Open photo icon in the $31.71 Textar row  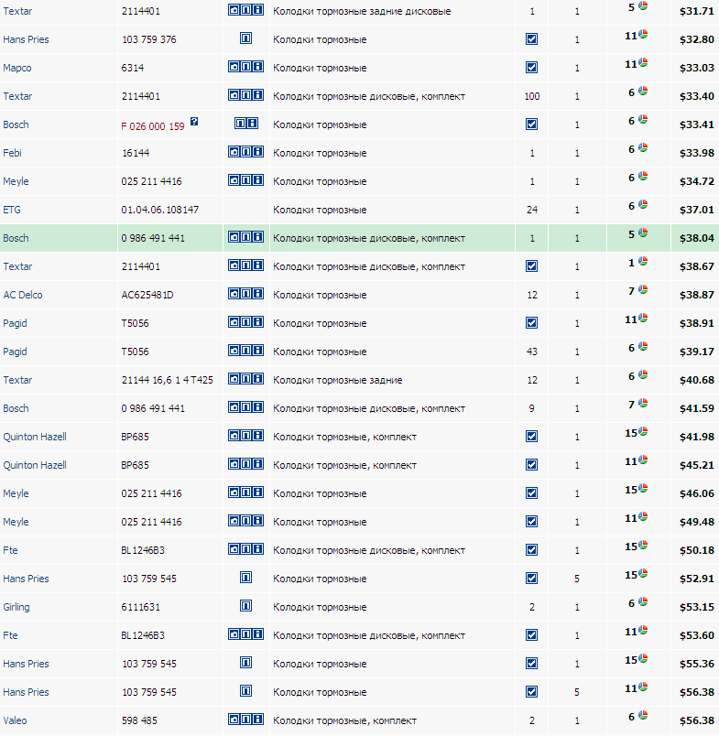coord(234,10)
